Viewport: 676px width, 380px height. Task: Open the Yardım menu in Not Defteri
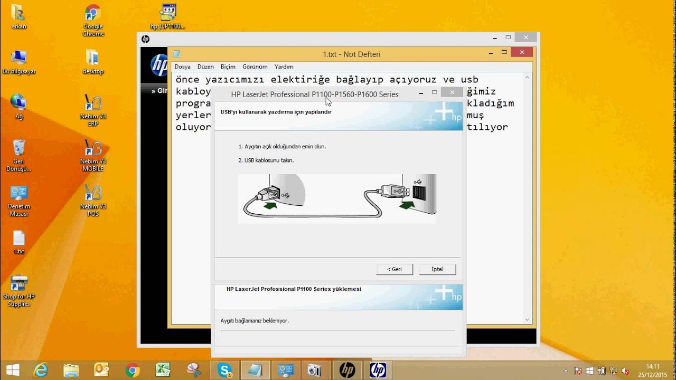point(284,67)
